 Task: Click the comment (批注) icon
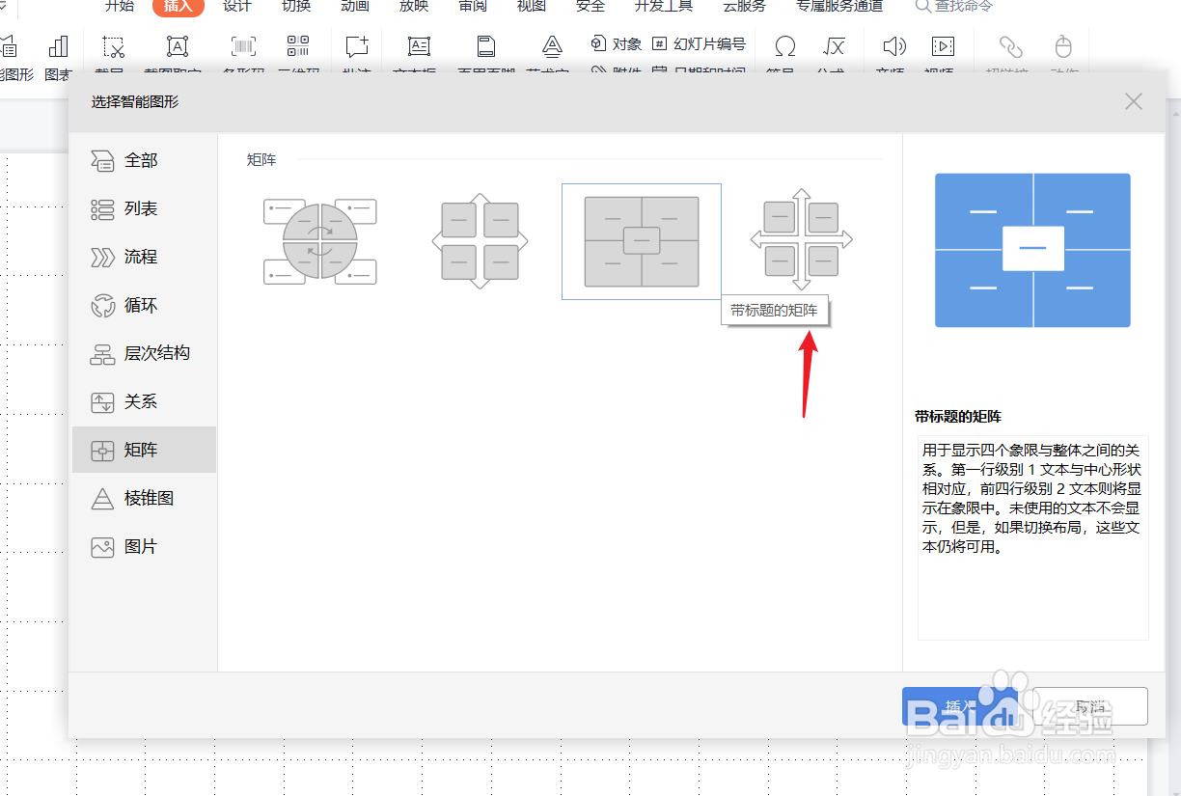tap(357, 46)
